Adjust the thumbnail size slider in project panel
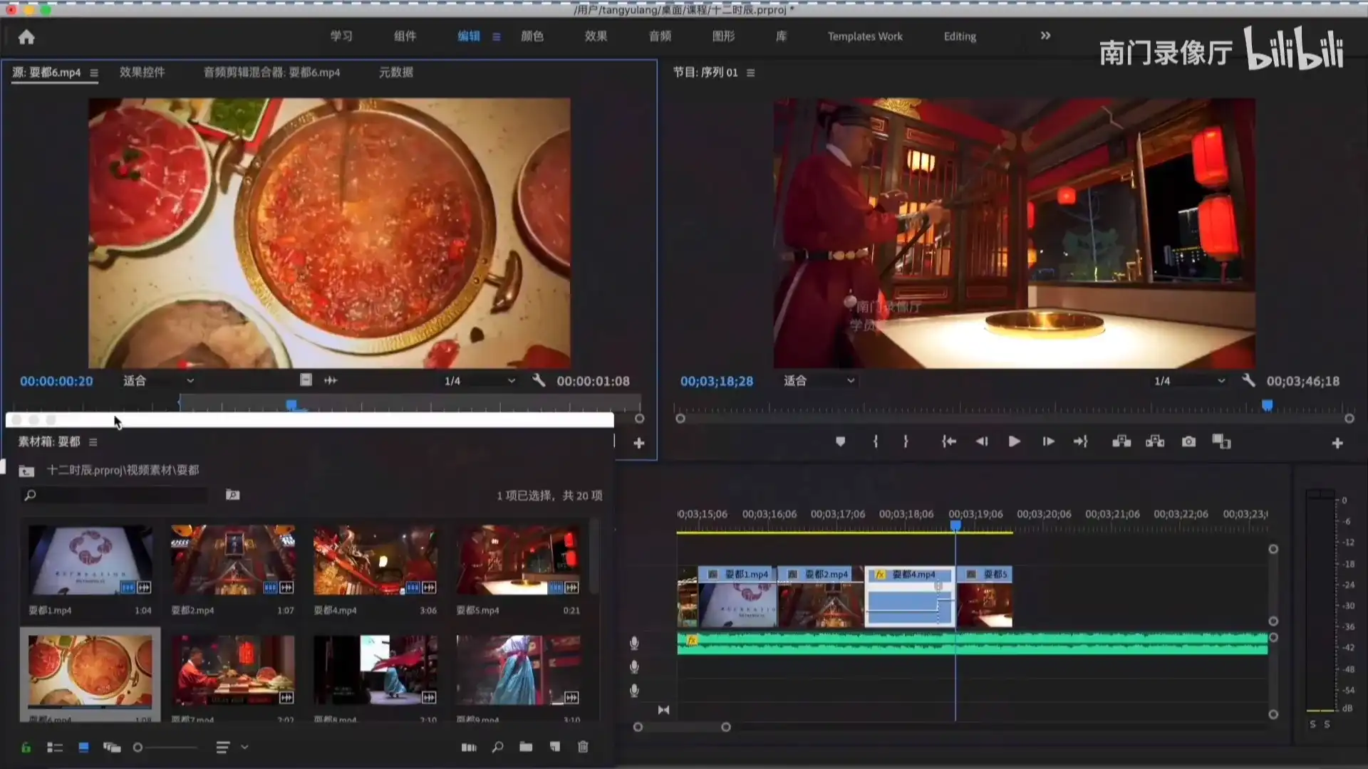 pyautogui.click(x=138, y=748)
